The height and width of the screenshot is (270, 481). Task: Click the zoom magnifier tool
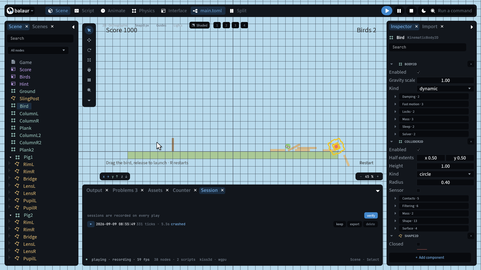click(89, 90)
